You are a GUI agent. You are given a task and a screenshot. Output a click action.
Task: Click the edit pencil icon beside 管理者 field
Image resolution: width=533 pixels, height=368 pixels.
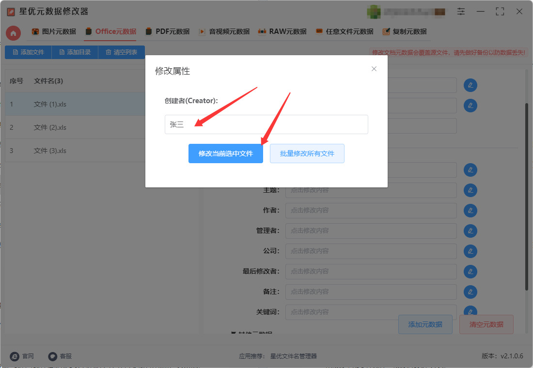pyautogui.click(x=470, y=231)
